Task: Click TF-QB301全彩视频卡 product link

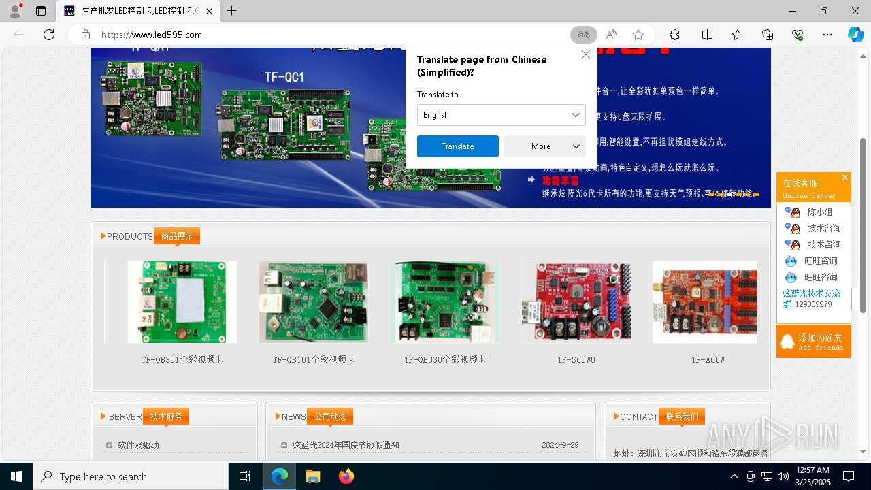Action: [x=182, y=359]
